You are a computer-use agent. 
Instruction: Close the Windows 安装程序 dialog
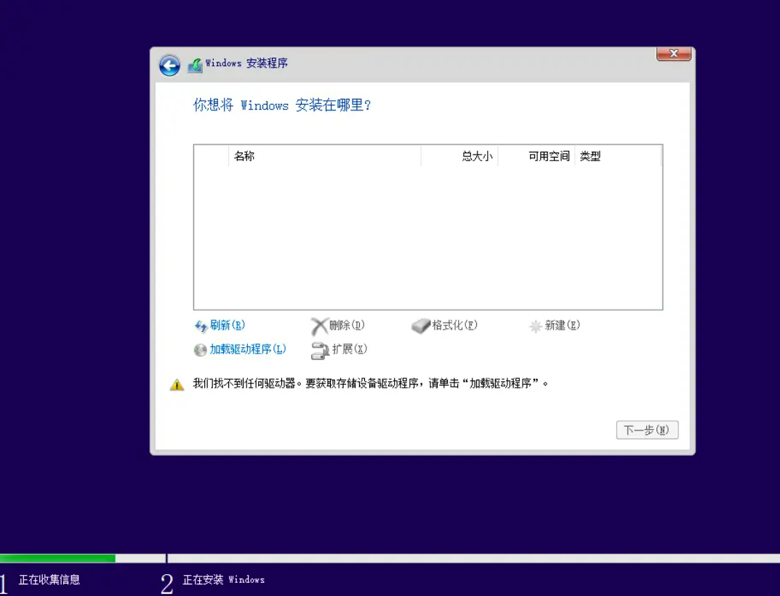(673, 54)
